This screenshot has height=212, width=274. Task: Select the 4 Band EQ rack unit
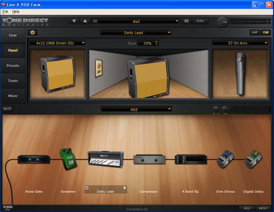point(191,159)
